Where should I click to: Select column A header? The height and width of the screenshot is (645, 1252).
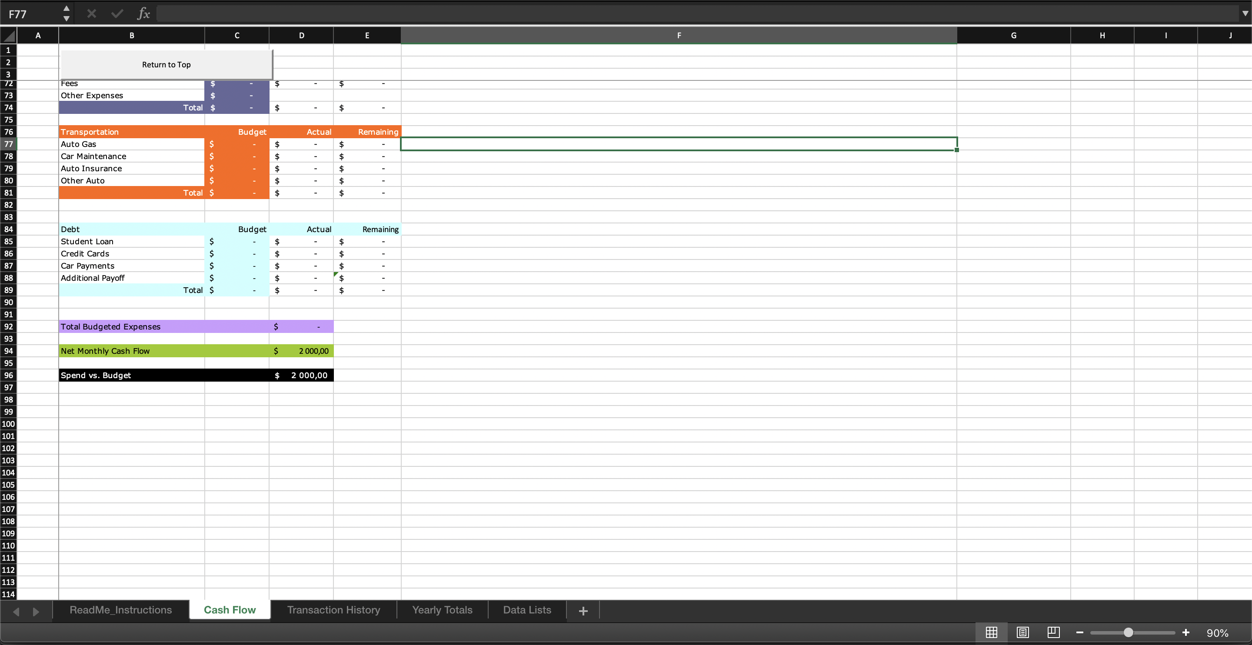[38, 36]
